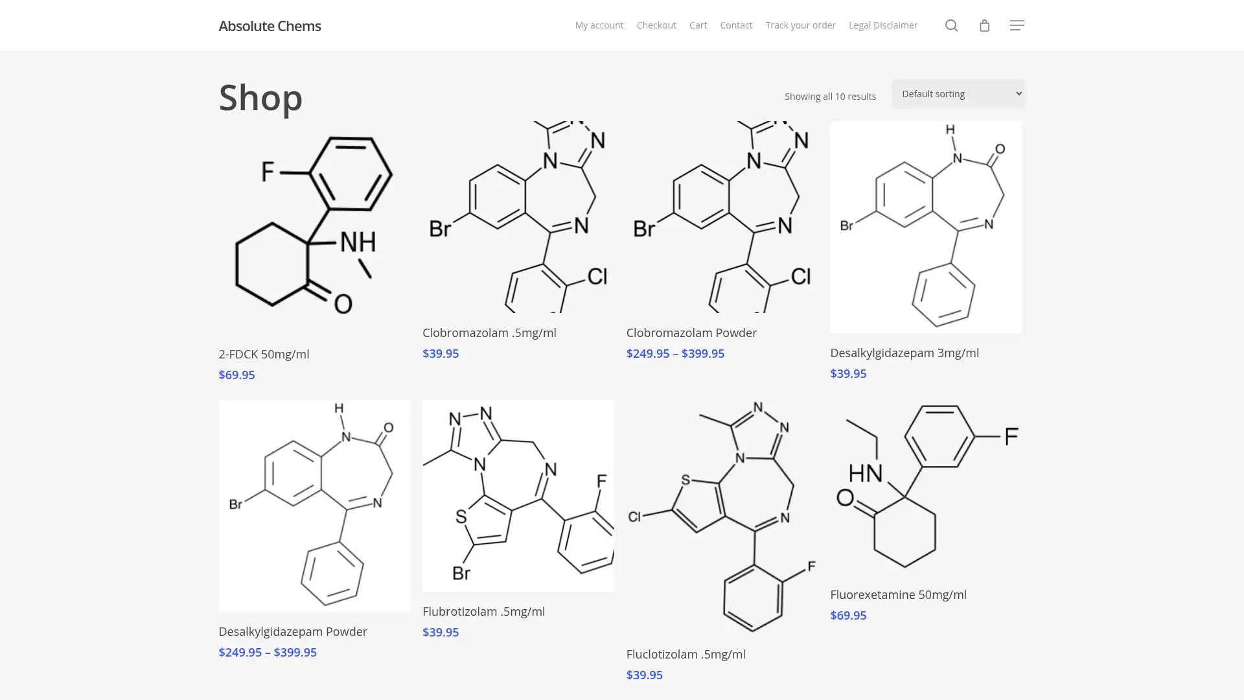Viewport: 1244px width, 700px height.
Task: Navigate to the Cart page
Action: [x=698, y=25]
